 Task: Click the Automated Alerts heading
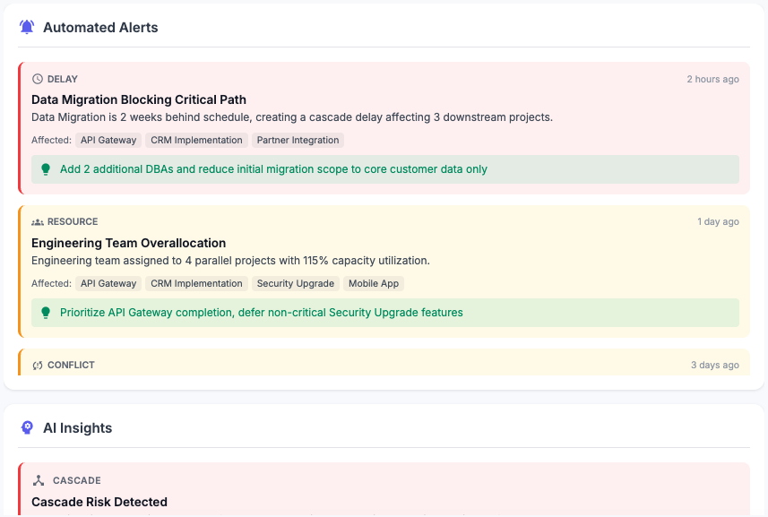coord(100,28)
